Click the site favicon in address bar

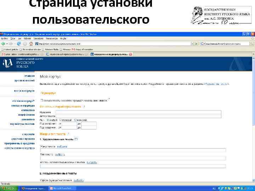(x=37, y=44)
